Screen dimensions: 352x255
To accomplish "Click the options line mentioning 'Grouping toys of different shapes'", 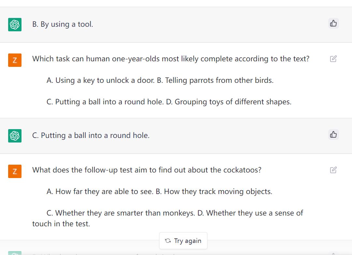I will click(x=169, y=102).
